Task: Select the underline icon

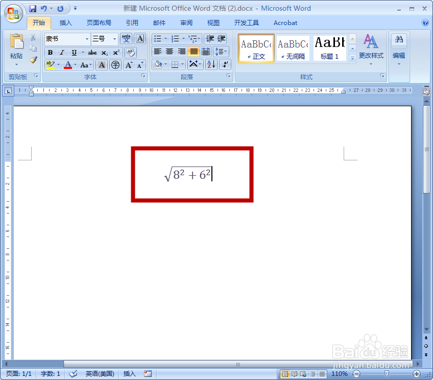Action: 74,53
